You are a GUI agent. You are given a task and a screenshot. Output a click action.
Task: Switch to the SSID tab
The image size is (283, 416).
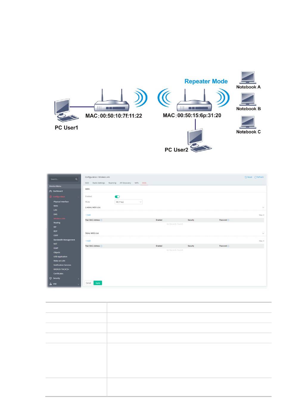[87, 183]
